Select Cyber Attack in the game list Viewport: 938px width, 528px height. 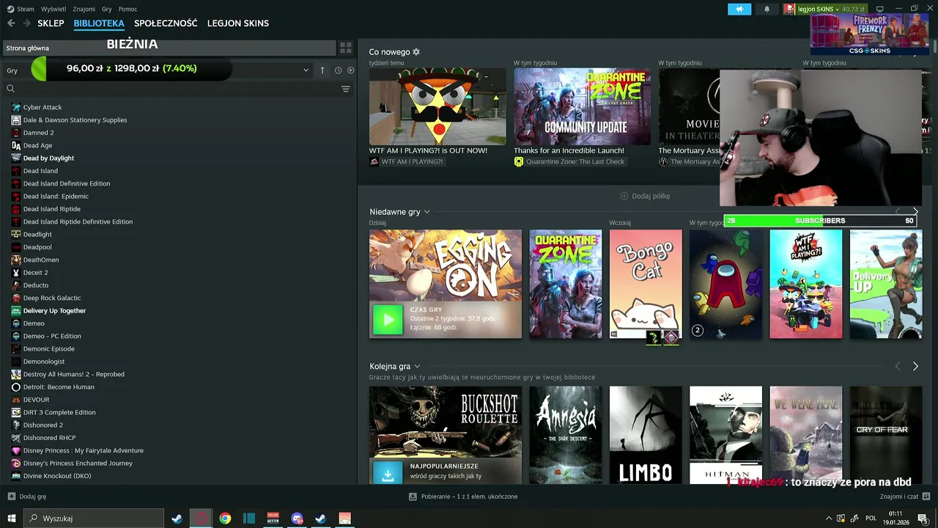tap(43, 107)
